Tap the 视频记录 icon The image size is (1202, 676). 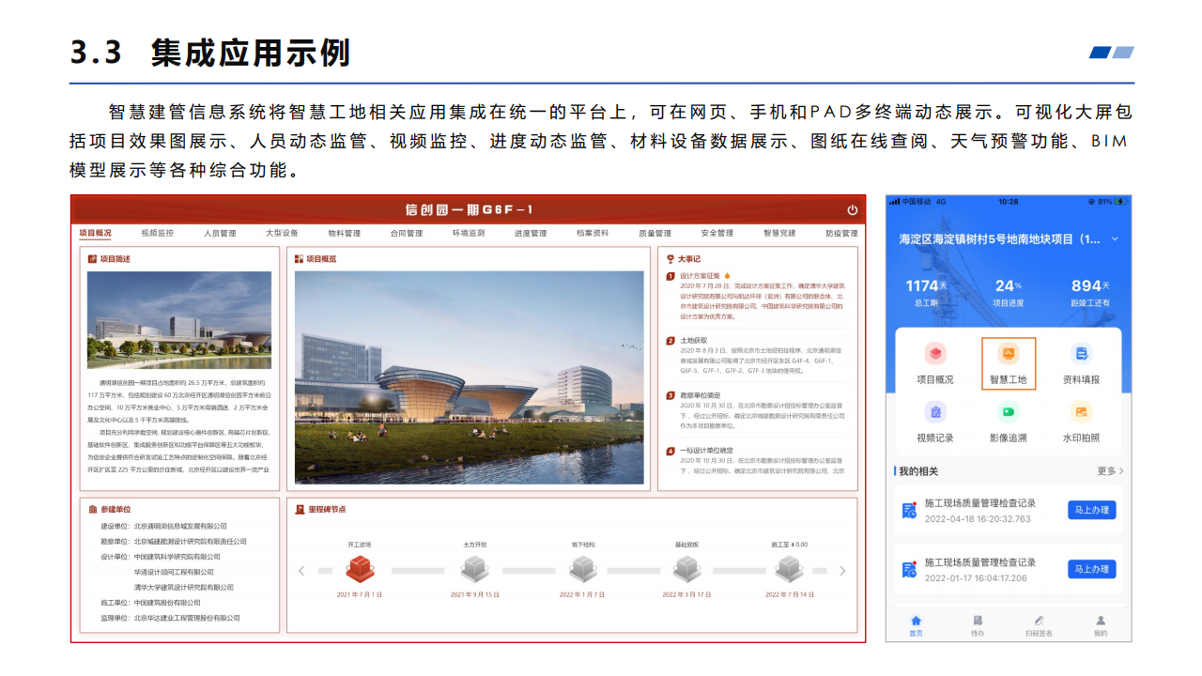click(934, 412)
